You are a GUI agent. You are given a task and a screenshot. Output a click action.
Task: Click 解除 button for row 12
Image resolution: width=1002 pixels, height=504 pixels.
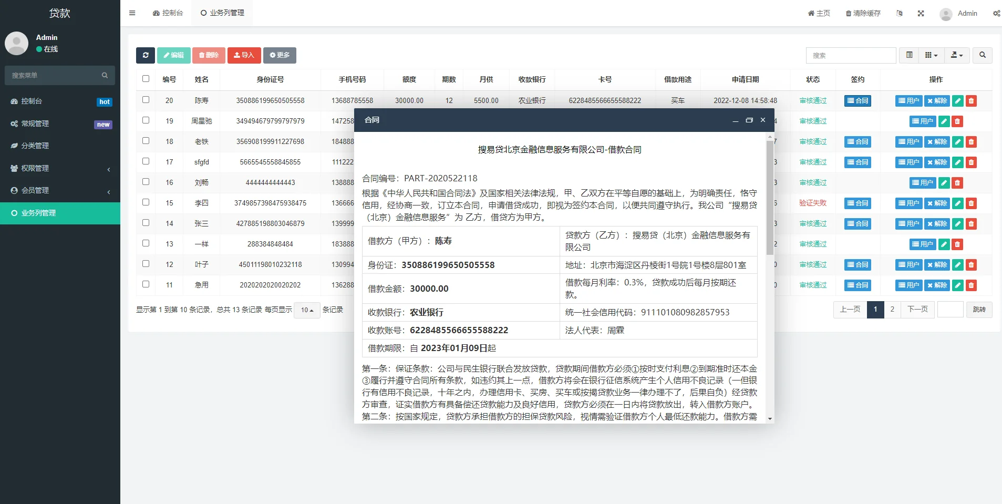coord(937,265)
